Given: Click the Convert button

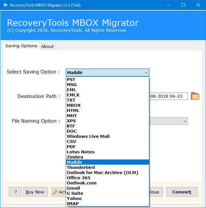Looking at the screenshot, I should point(182,192).
